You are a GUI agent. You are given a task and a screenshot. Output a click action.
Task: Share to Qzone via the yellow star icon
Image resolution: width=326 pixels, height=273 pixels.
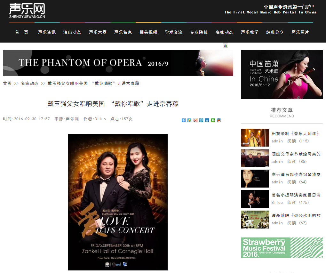pos(189,120)
